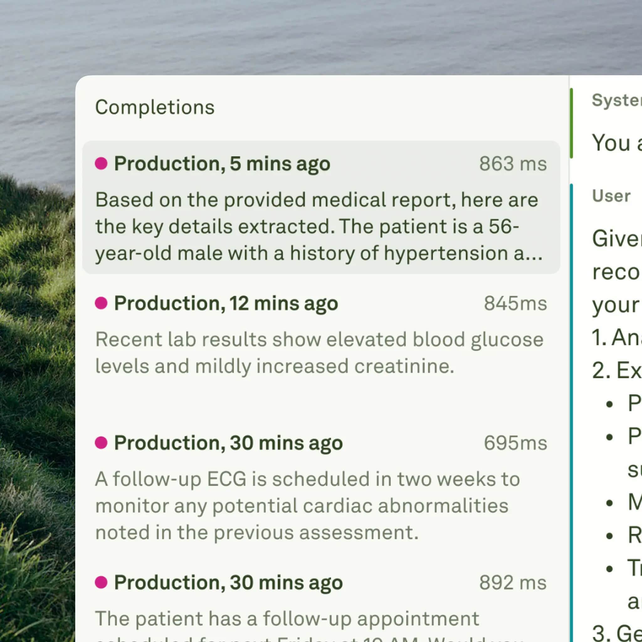Image resolution: width=642 pixels, height=642 pixels.
Task: Click the 'User' message label
Action: pyautogui.click(x=611, y=196)
